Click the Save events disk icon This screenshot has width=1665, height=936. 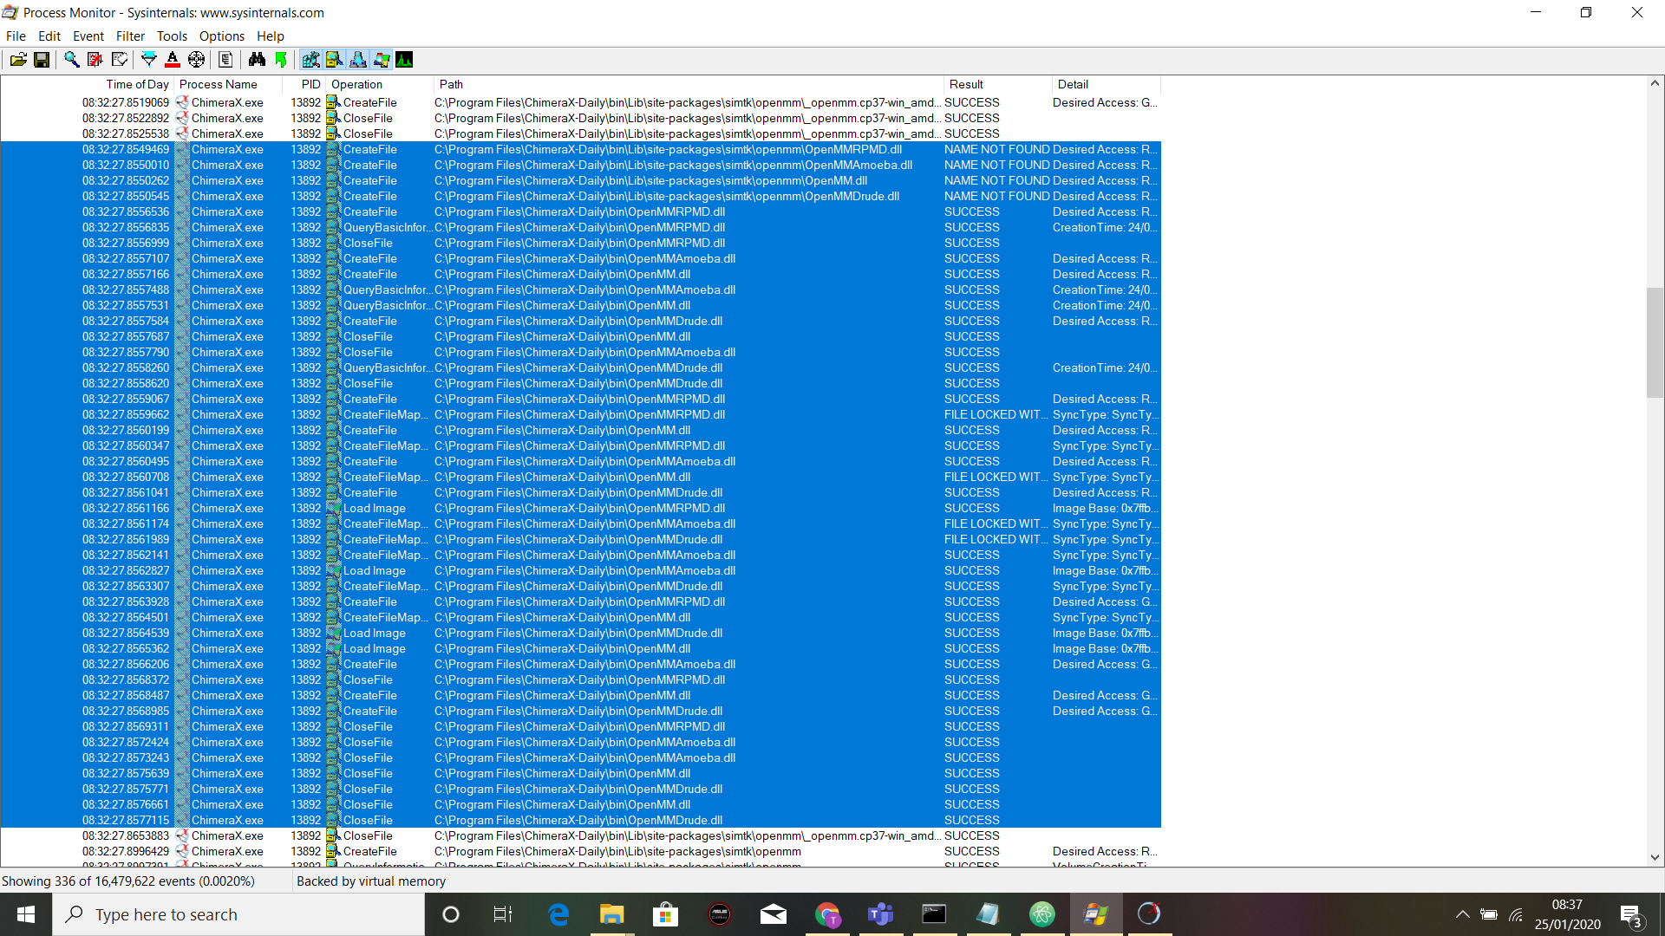[42, 60]
